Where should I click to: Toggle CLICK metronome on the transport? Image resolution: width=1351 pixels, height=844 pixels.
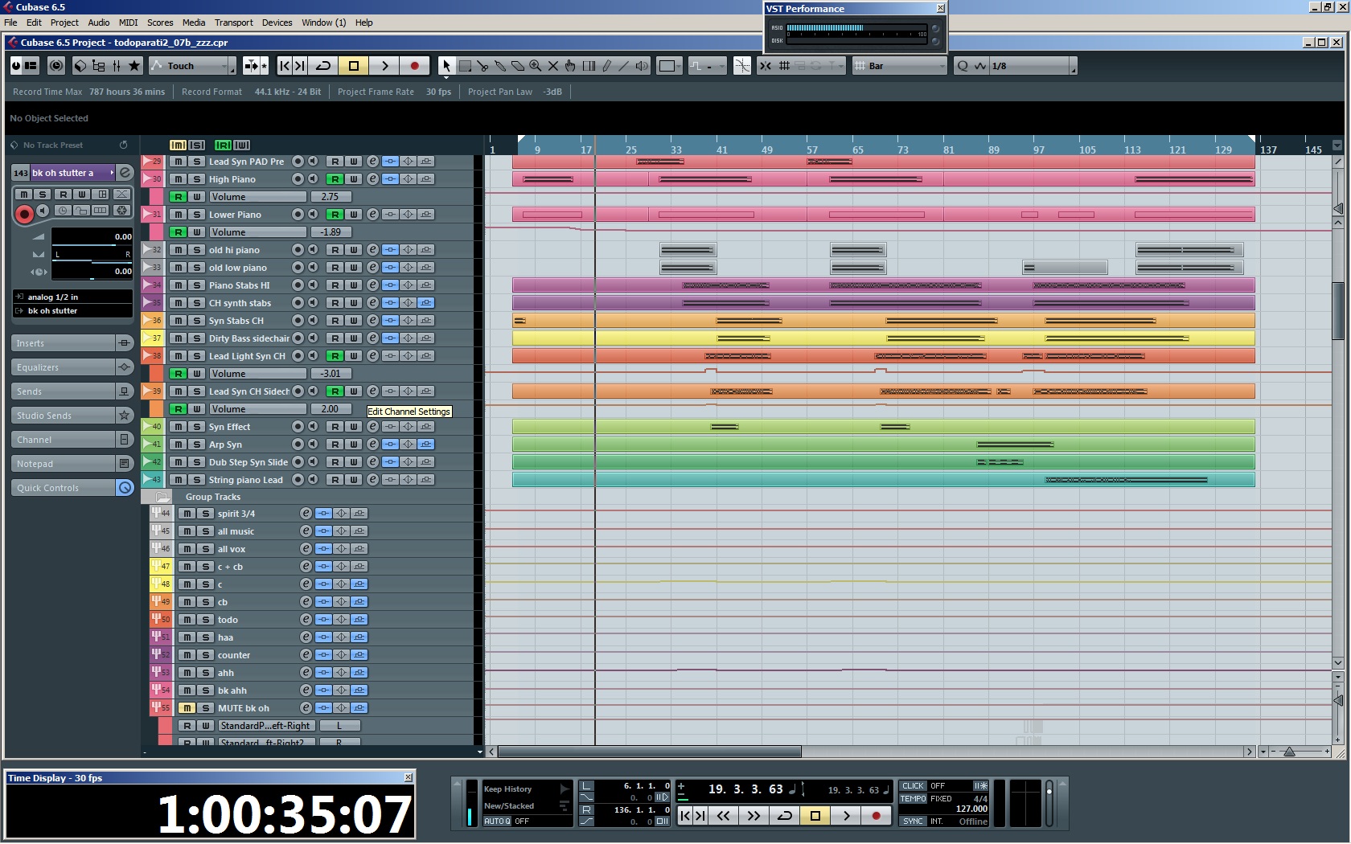point(913,786)
